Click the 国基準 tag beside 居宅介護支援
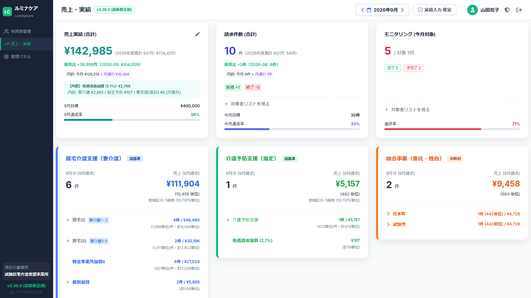This screenshot has width=531, height=298. click(135, 159)
